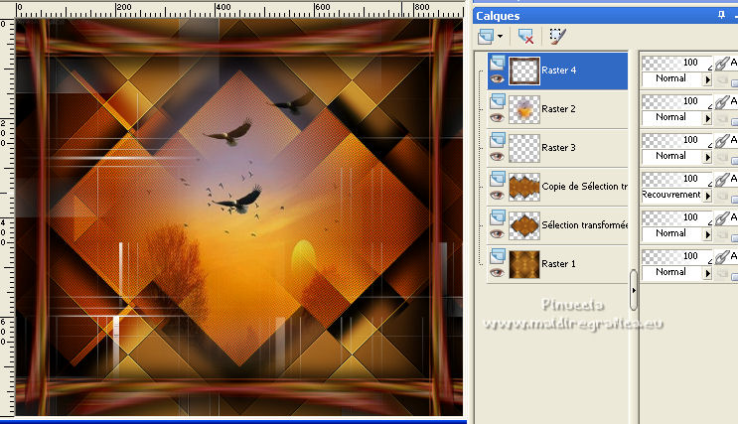The height and width of the screenshot is (424, 738).
Task: Click Raster 1 layer type icon
Action: 498,256
